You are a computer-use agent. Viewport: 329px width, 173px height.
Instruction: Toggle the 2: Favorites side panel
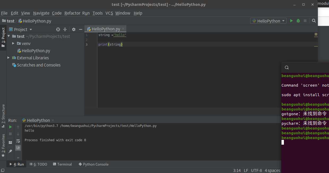[x=3, y=145]
